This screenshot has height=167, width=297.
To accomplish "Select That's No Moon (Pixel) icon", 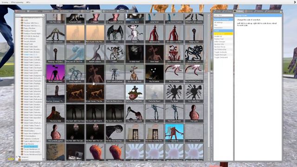I will coord(135,93).
